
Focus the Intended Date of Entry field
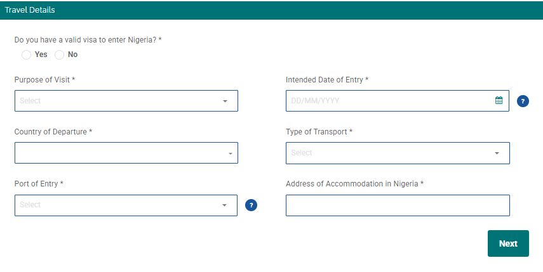pyautogui.click(x=398, y=101)
